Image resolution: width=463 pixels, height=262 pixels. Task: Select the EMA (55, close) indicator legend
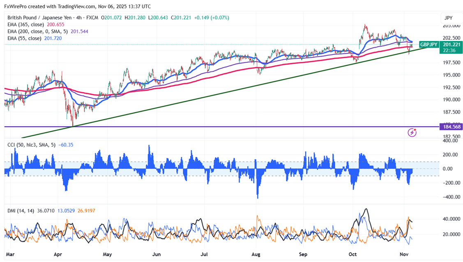click(24, 38)
